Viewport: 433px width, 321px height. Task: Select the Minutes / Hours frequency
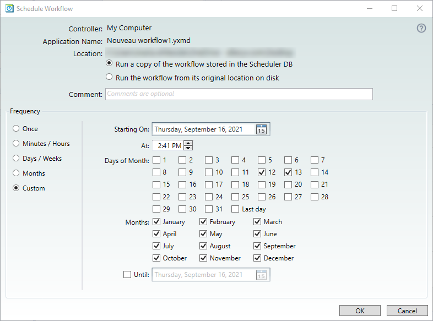point(16,144)
